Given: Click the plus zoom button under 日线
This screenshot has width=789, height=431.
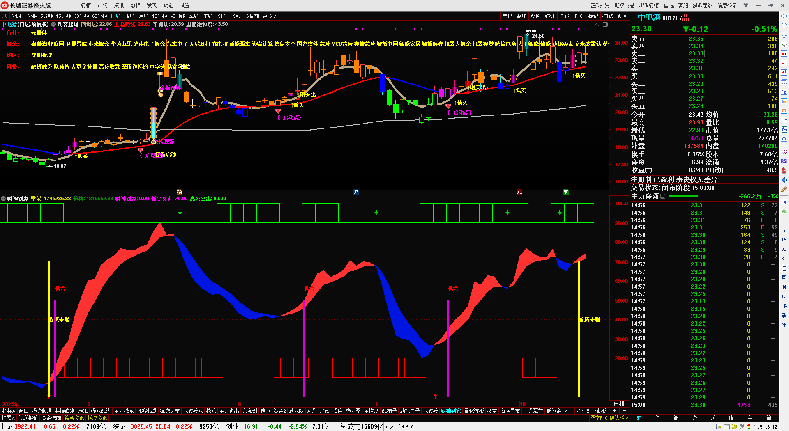Looking at the screenshot, I should pos(615,411).
